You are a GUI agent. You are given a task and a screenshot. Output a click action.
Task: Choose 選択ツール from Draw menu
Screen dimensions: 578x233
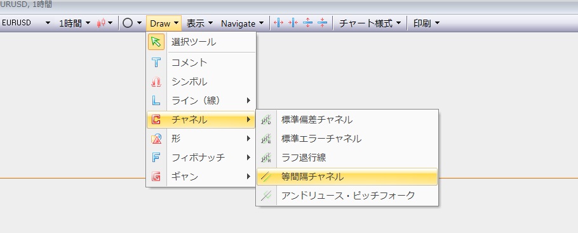pyautogui.click(x=201, y=42)
